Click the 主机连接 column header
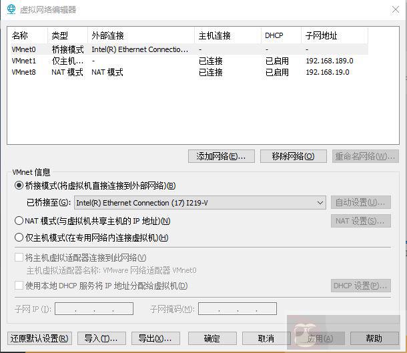Screen dimensions: 407x353 tap(228, 35)
